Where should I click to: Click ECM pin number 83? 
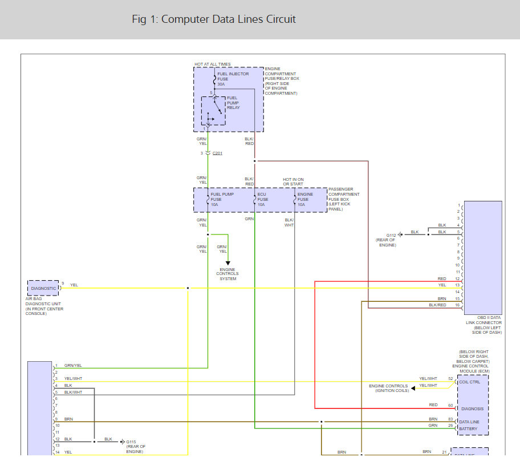pos(450,419)
